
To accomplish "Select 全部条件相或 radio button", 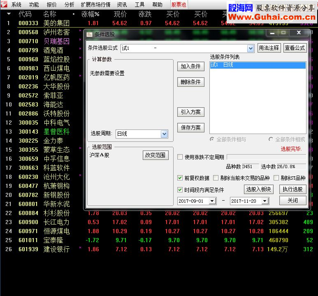I will (271, 139).
